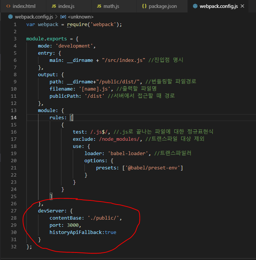Click line number 27 in the gutter
This screenshot has height=260, width=256.
point(14,211)
